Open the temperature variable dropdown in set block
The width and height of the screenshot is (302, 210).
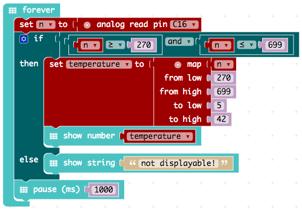[99, 64]
